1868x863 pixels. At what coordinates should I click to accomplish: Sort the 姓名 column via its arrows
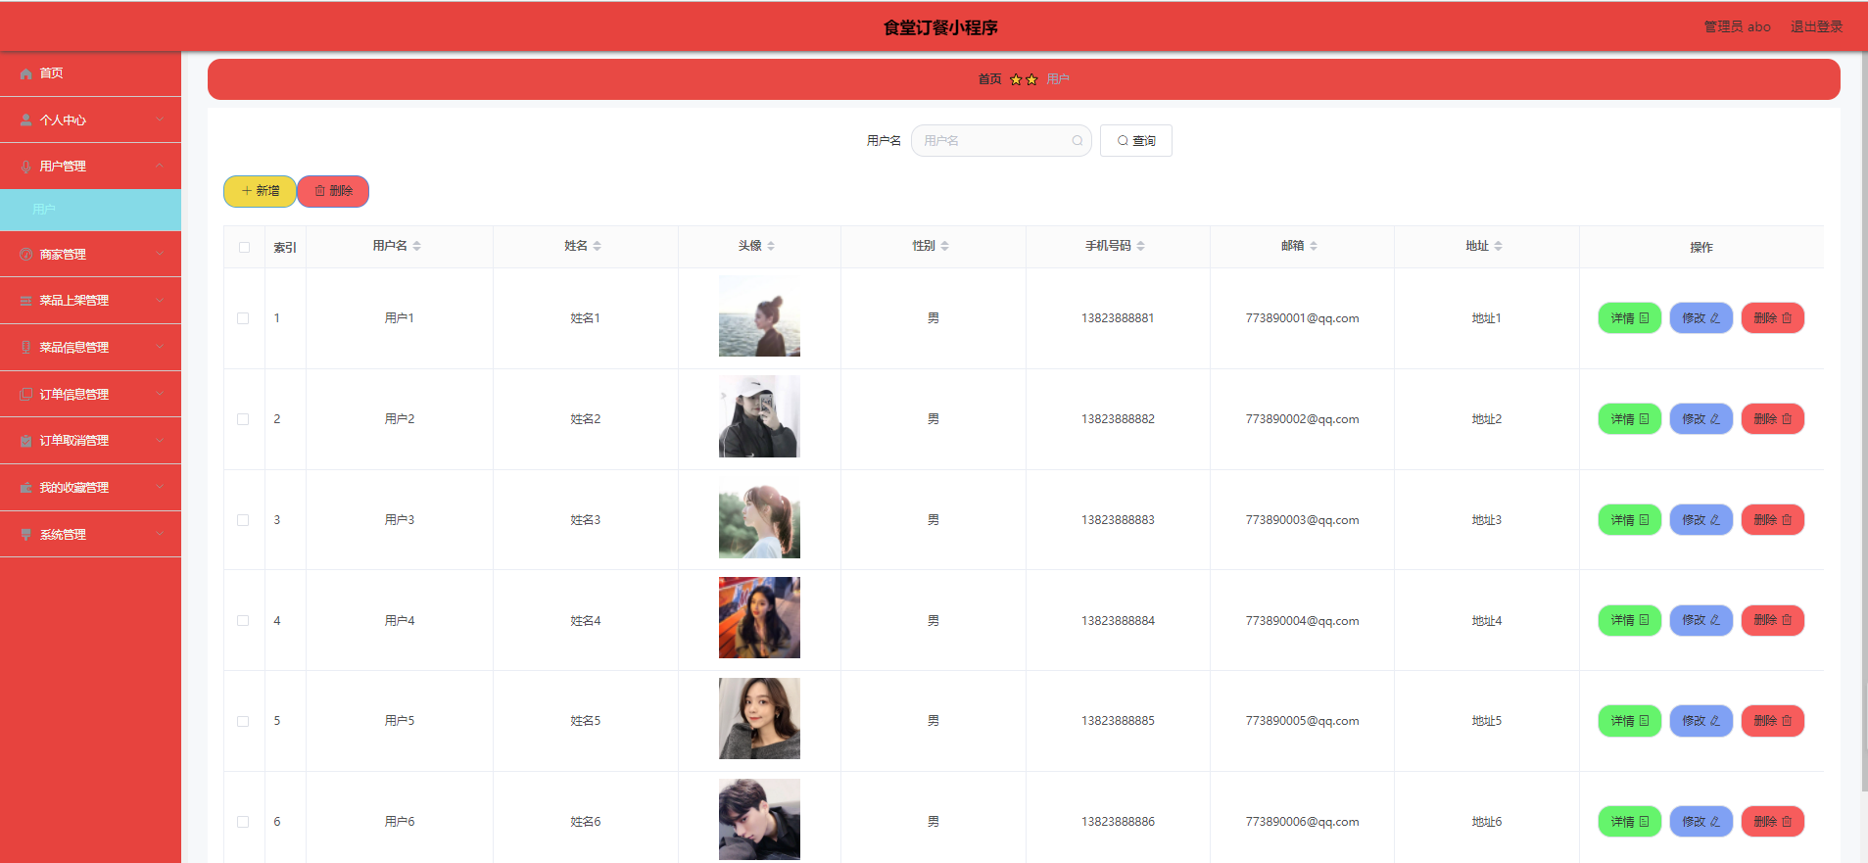(x=598, y=246)
